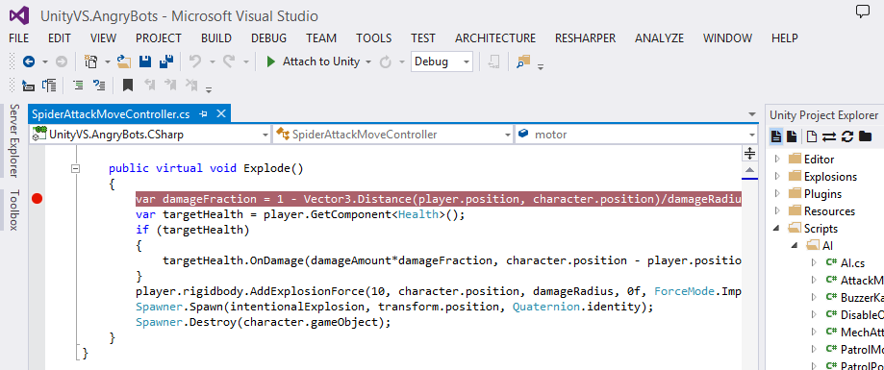Screen dimensions: 884x370
Task: Click the New Project toolbar icon
Action: 90,62
